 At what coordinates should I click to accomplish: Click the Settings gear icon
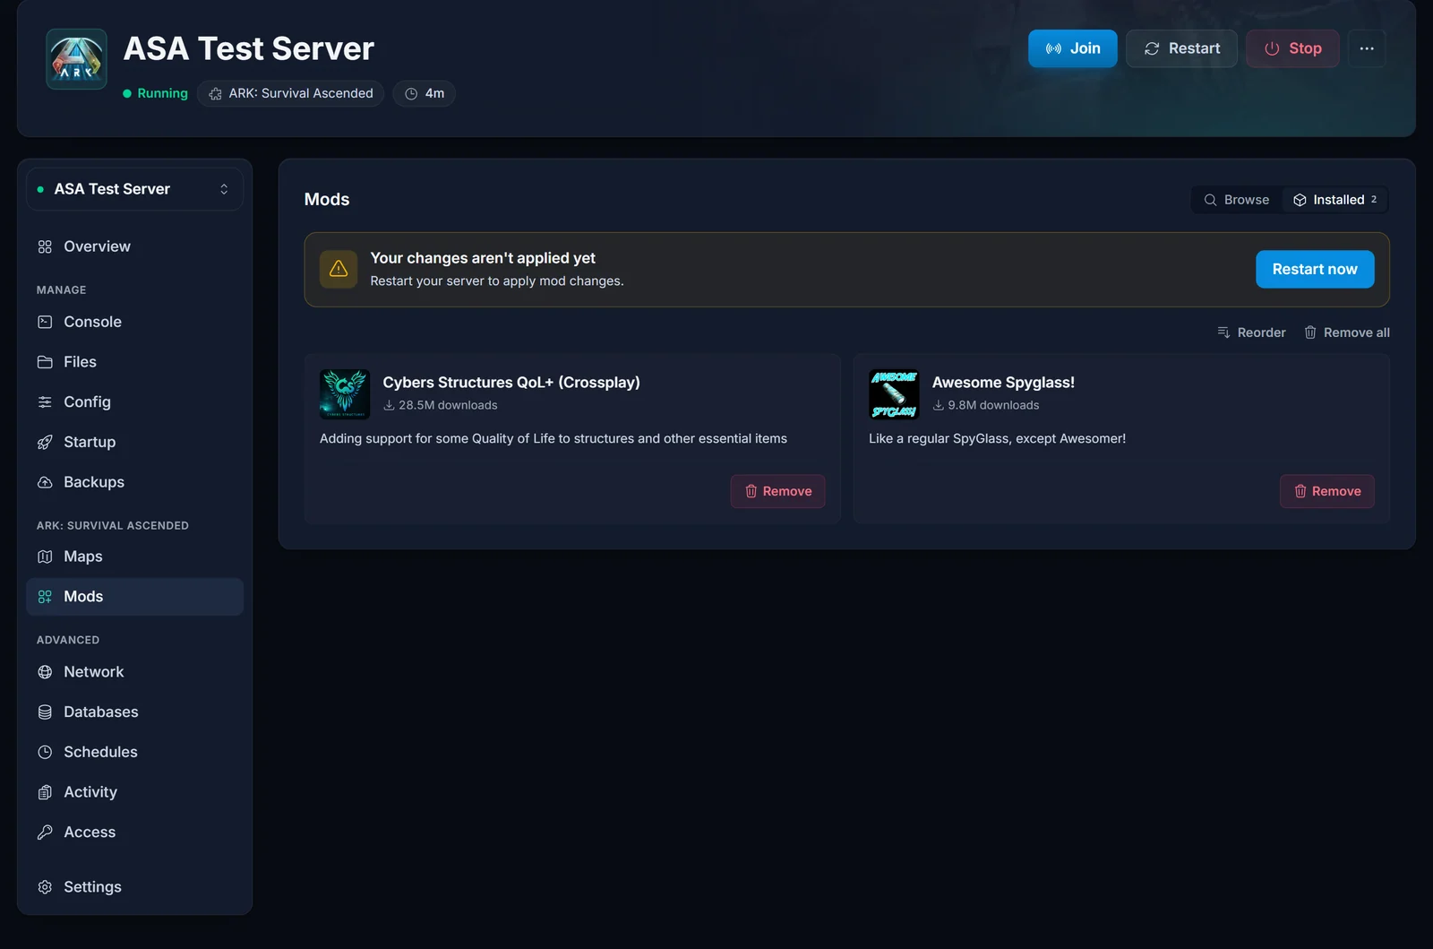tap(45, 887)
